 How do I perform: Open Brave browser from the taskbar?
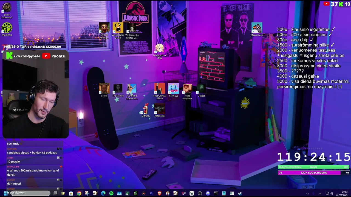pos(159,193)
